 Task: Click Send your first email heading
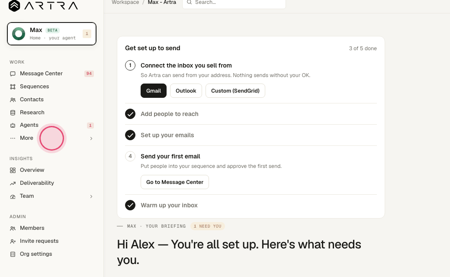(170, 156)
